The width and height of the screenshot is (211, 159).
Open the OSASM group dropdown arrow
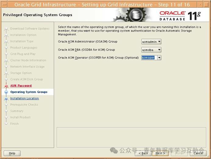[x=159, y=42]
